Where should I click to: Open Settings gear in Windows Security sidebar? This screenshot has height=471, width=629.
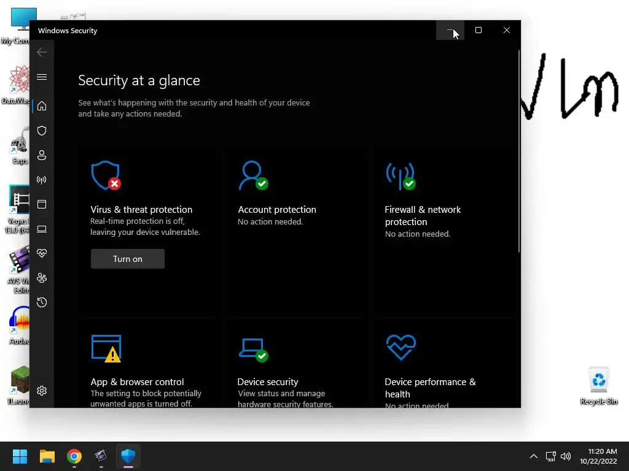point(42,391)
